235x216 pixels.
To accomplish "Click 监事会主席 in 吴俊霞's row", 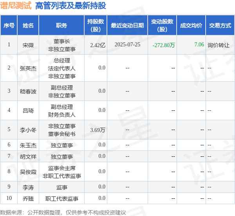I will [x=62, y=168].
